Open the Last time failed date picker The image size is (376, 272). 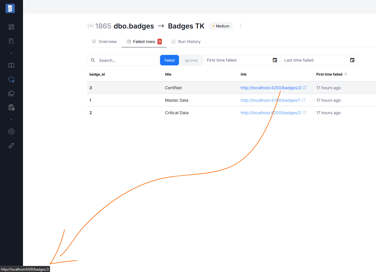point(352,60)
